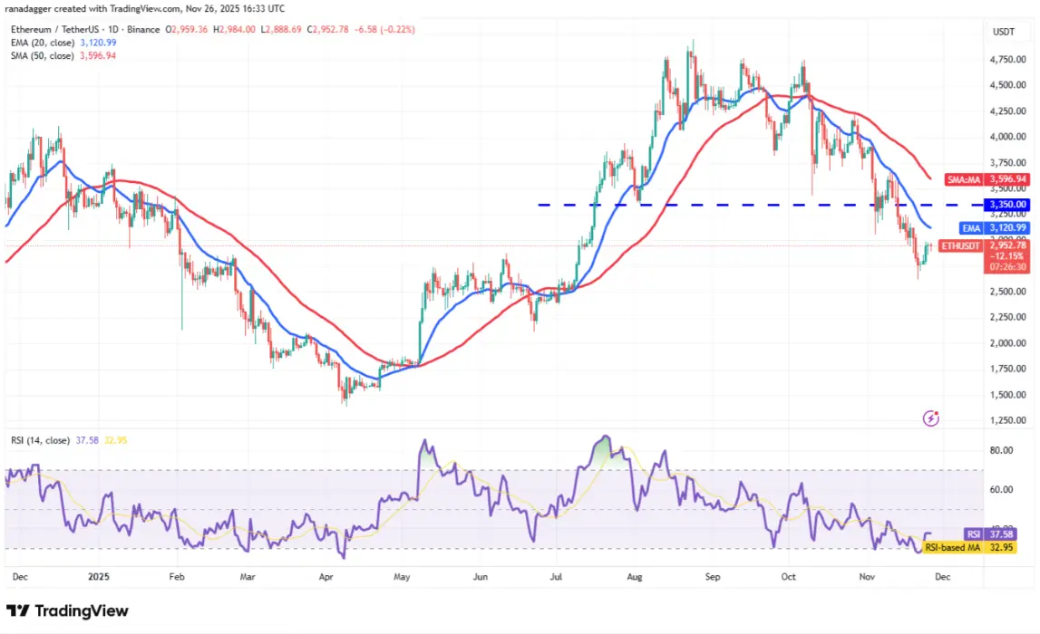Click the USDT currency label
Viewport: 1040px width, 634px height.
pyautogui.click(x=1003, y=32)
